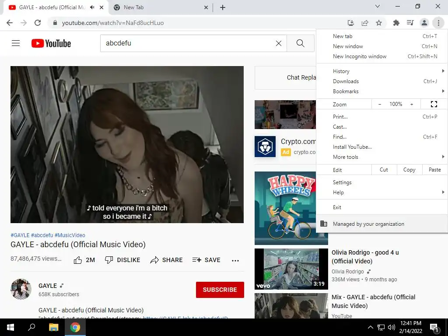Click the Managed by your organization icon
The image size is (448, 336).
pyautogui.click(x=324, y=224)
